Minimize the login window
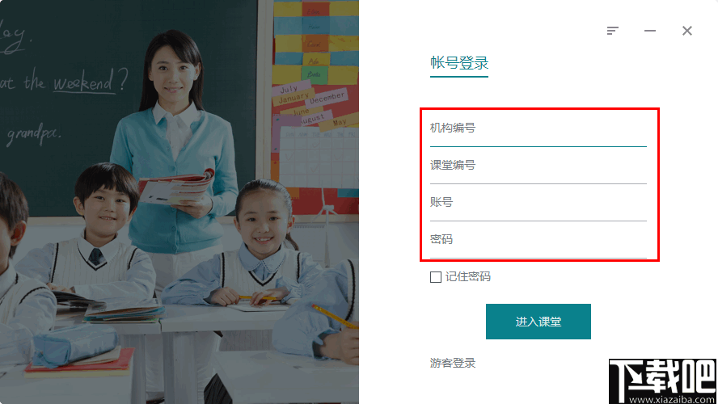This screenshot has height=404, width=718. coord(650,31)
